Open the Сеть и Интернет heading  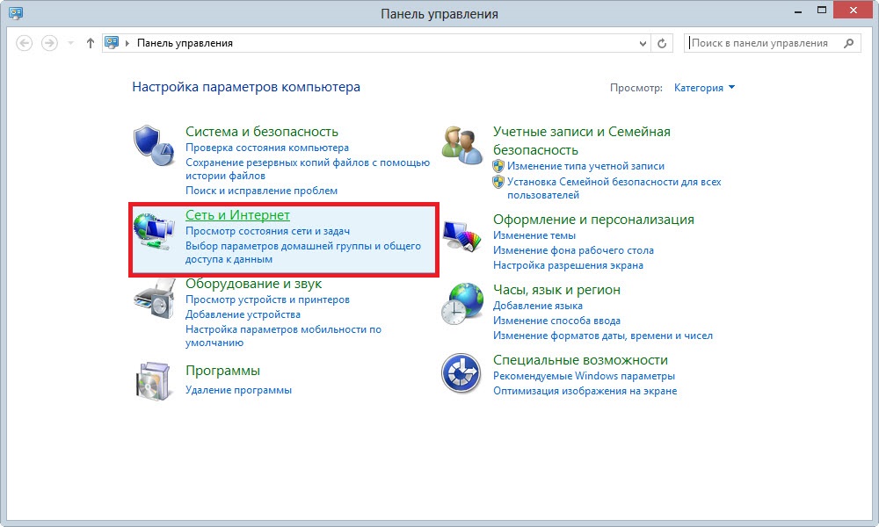click(237, 215)
